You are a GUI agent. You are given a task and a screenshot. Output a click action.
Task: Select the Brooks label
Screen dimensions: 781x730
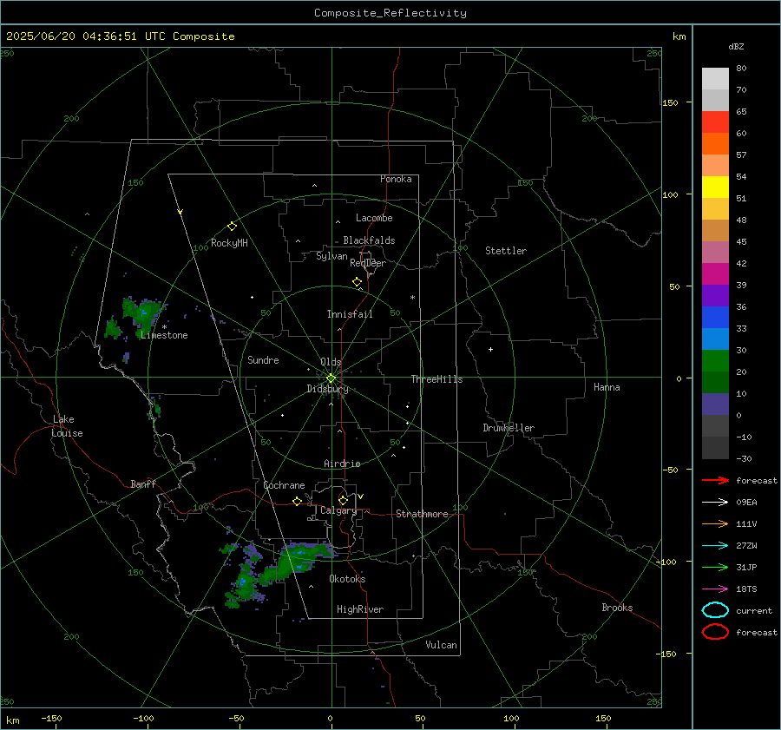(x=617, y=608)
